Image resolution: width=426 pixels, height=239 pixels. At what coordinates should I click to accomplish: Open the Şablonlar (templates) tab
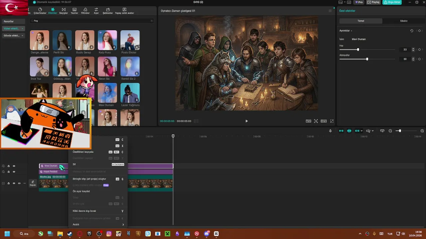coord(108,11)
